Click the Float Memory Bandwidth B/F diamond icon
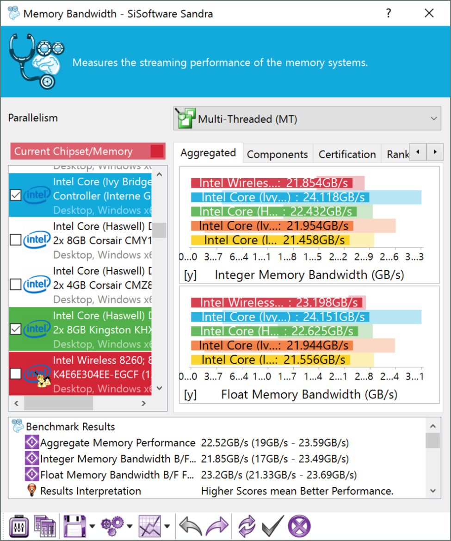The width and height of the screenshot is (451, 541). (x=32, y=475)
